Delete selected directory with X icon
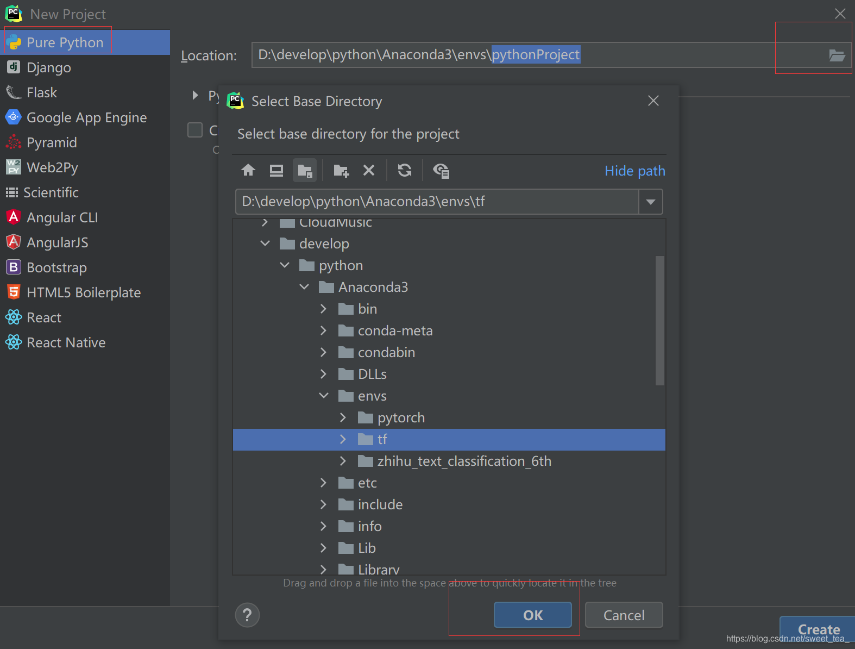855x649 pixels. 369,171
